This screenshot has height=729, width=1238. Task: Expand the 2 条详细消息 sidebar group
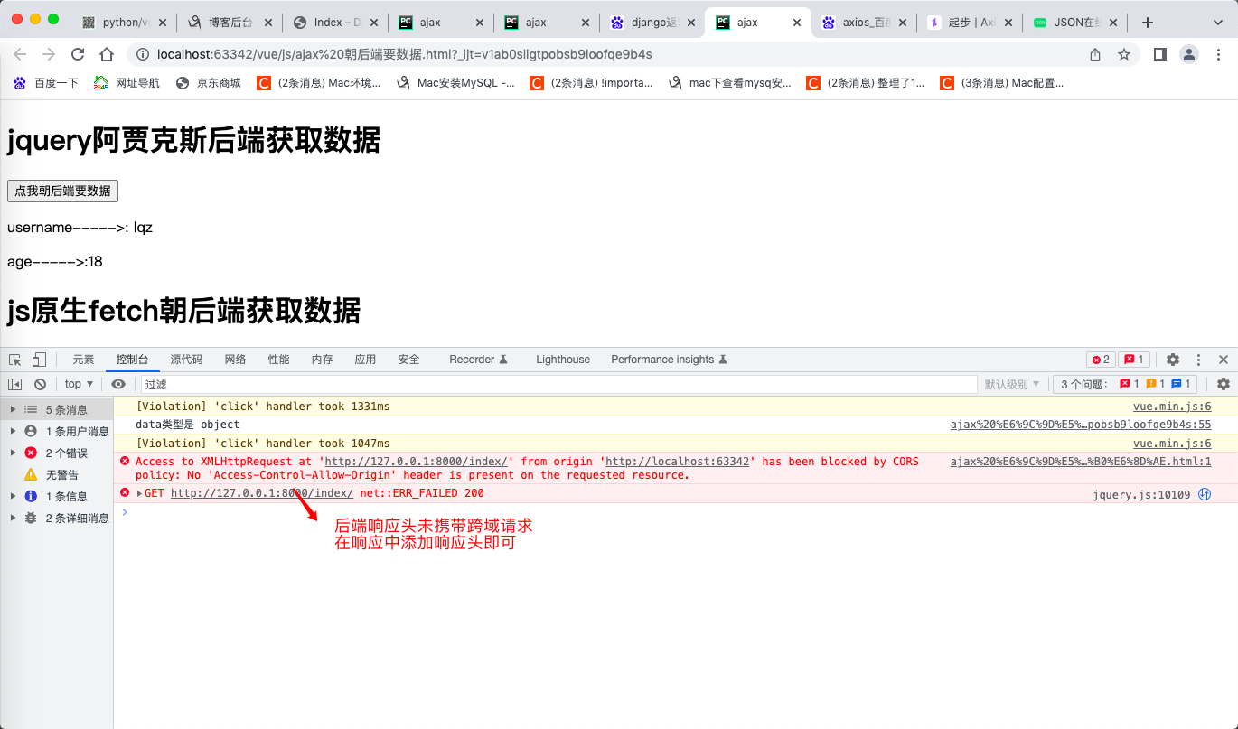(13, 519)
